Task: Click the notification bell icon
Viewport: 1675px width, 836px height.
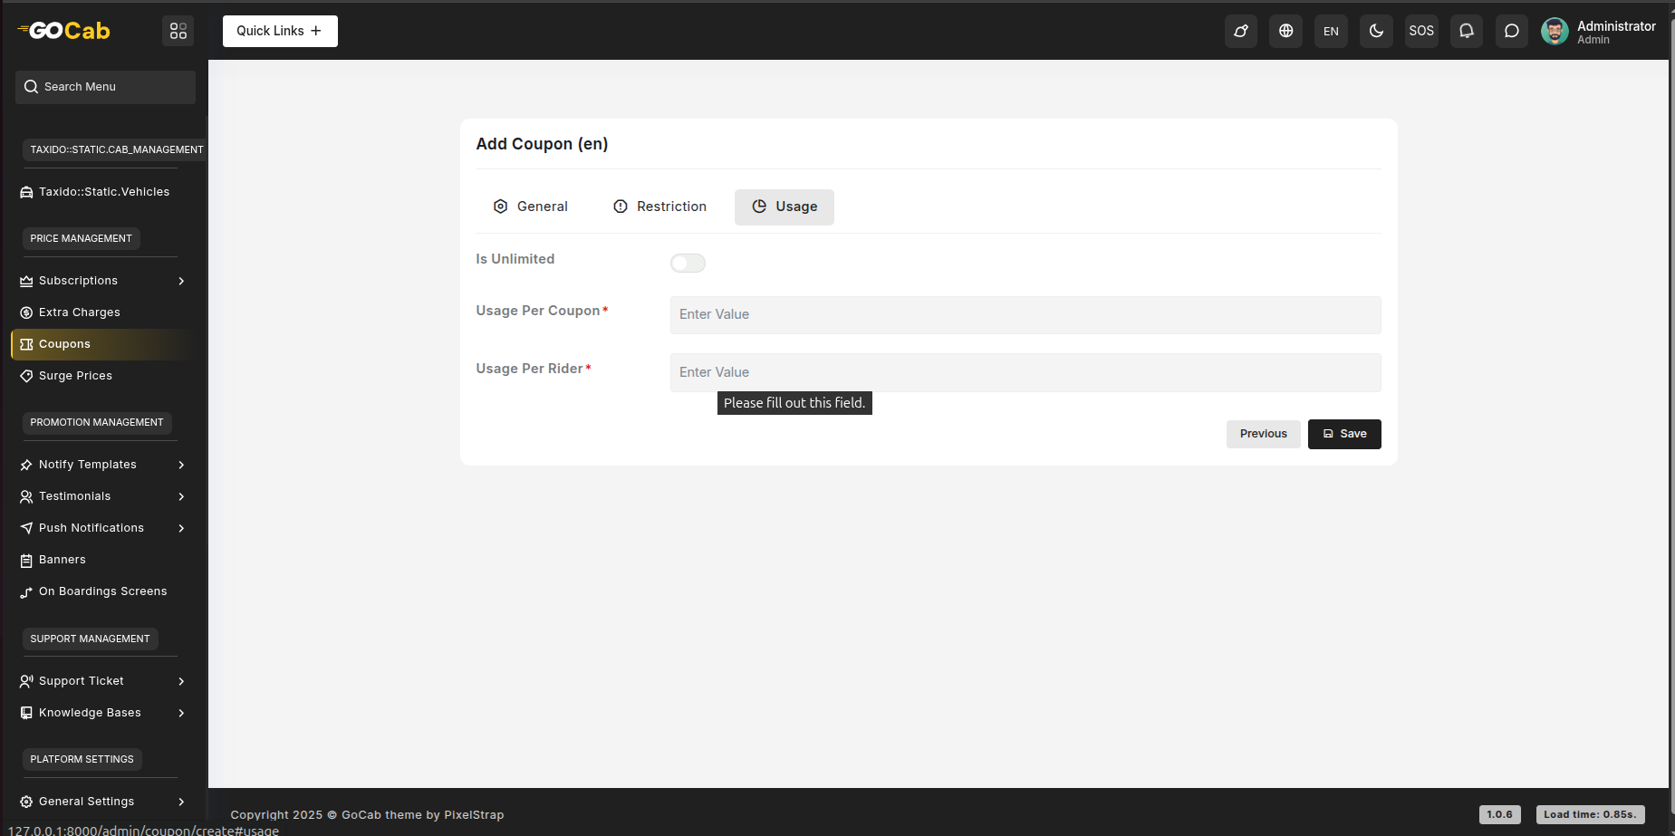Action: (1466, 31)
